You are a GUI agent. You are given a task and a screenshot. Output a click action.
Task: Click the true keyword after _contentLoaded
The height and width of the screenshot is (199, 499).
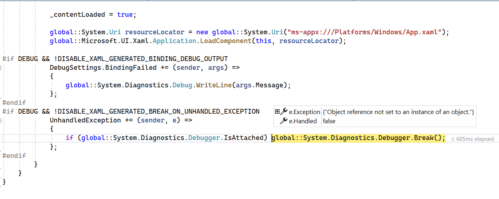125,15
